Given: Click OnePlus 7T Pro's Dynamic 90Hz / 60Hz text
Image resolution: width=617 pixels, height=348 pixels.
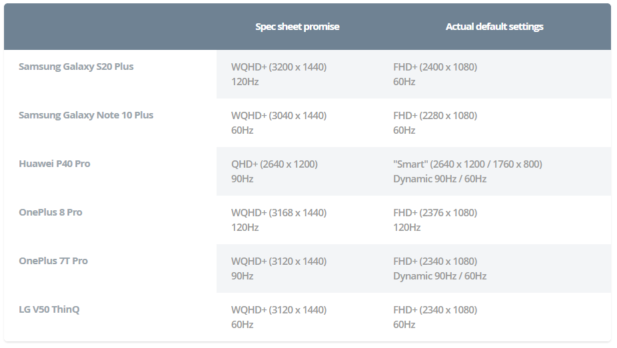Looking at the screenshot, I should [440, 276].
